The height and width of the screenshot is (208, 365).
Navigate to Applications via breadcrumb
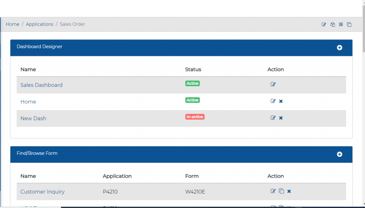tap(40, 24)
